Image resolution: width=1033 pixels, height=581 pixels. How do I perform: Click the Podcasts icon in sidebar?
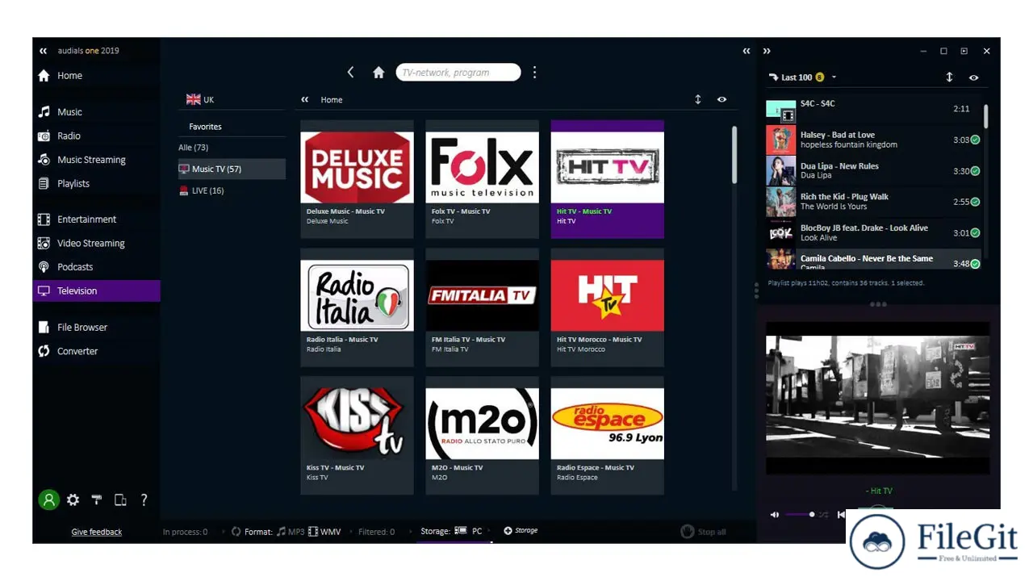(44, 267)
